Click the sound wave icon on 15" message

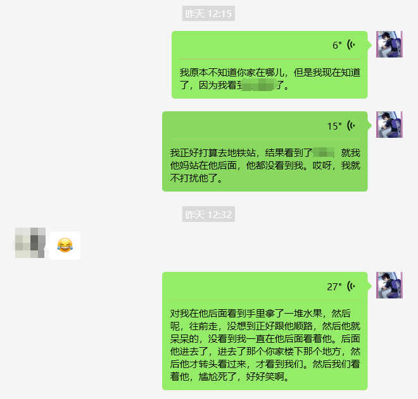tap(351, 126)
